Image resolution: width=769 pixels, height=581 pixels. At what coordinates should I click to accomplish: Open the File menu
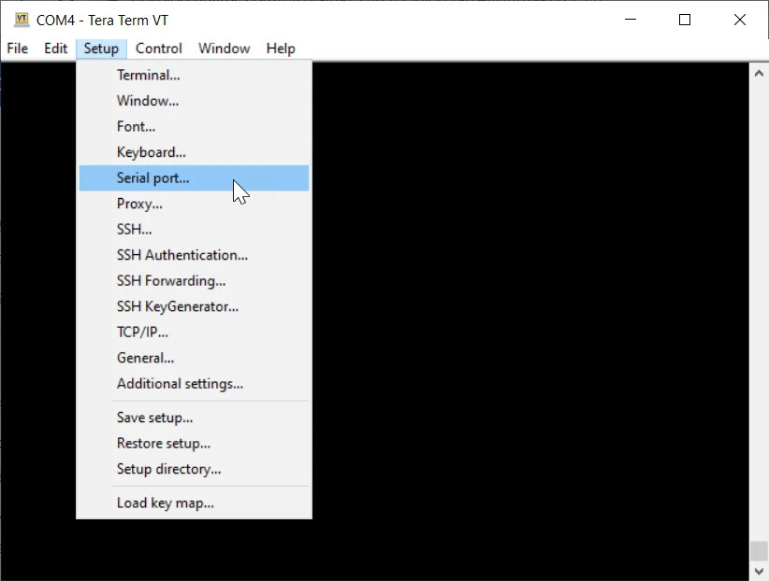[18, 49]
